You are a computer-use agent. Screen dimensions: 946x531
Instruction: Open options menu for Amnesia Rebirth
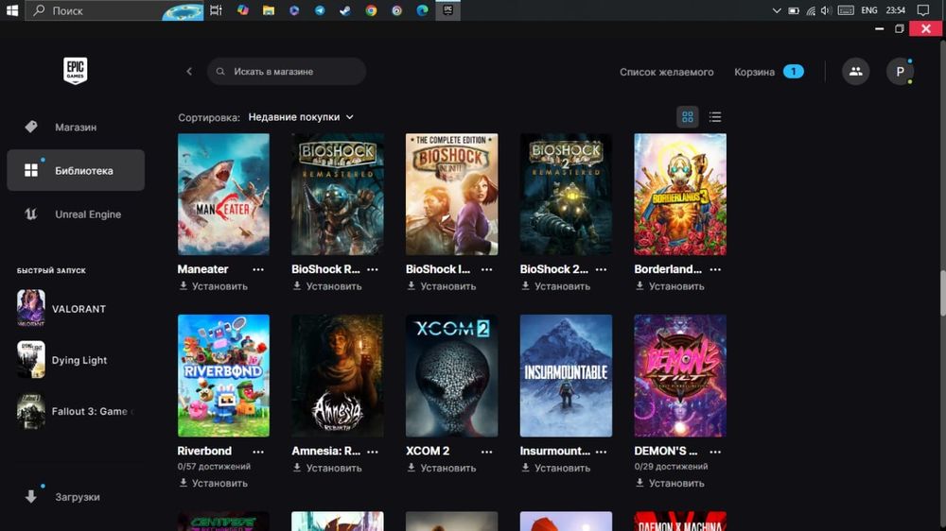373,452
